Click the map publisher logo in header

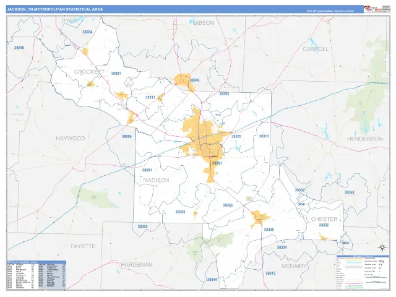tap(372, 9)
